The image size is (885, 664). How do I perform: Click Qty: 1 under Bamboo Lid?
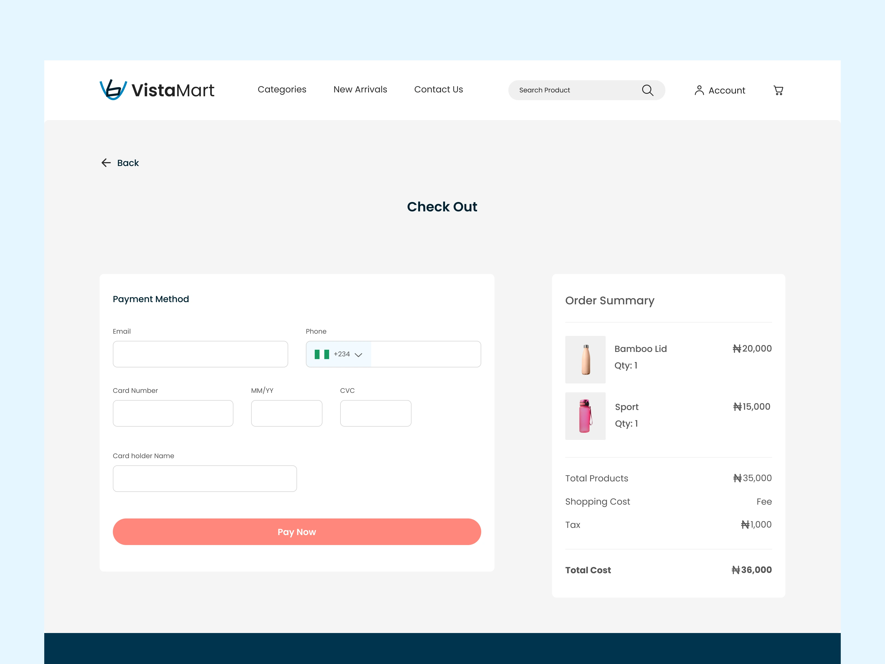(626, 365)
